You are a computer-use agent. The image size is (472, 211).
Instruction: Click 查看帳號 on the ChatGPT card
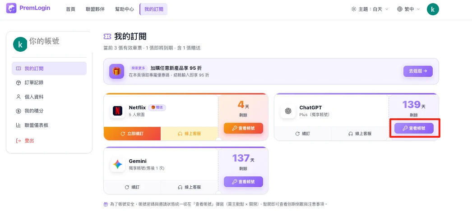tap(414, 128)
